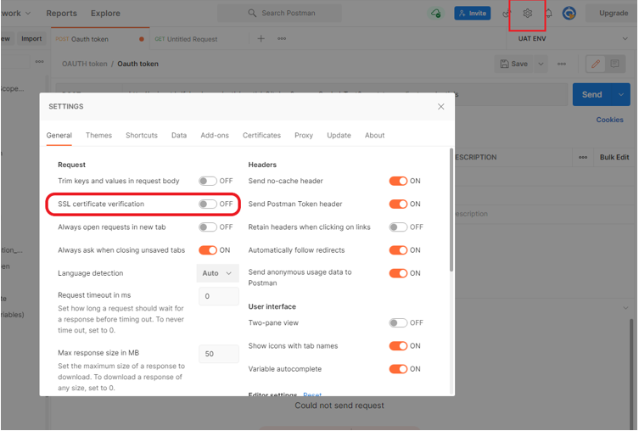
Task: Click the Max response size input field
Action: [x=218, y=354]
